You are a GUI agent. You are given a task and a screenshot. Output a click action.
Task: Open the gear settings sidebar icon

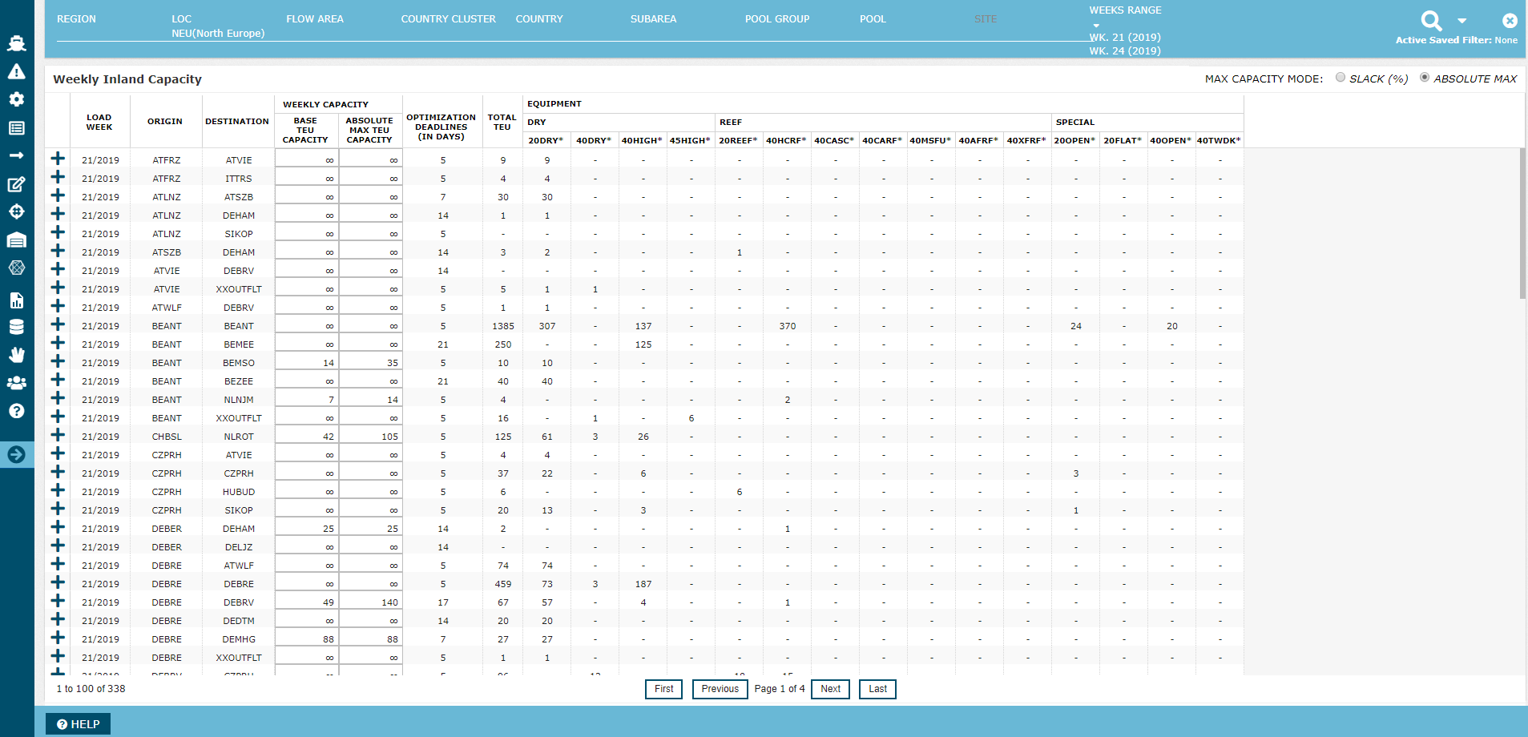[x=17, y=99]
